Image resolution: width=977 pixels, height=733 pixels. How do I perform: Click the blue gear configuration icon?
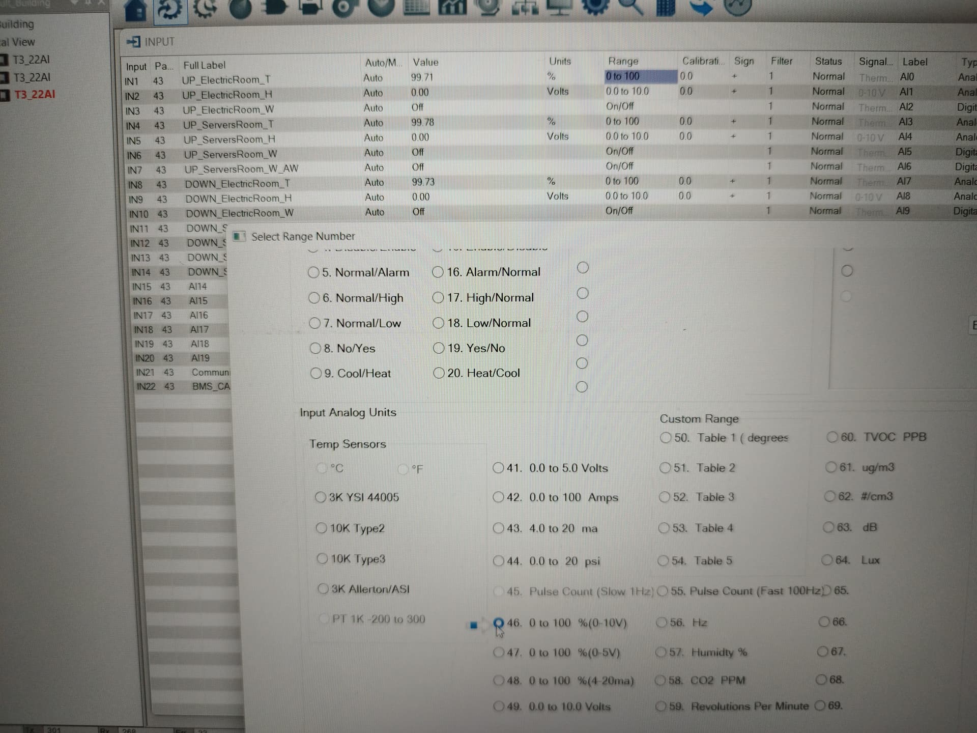(595, 5)
